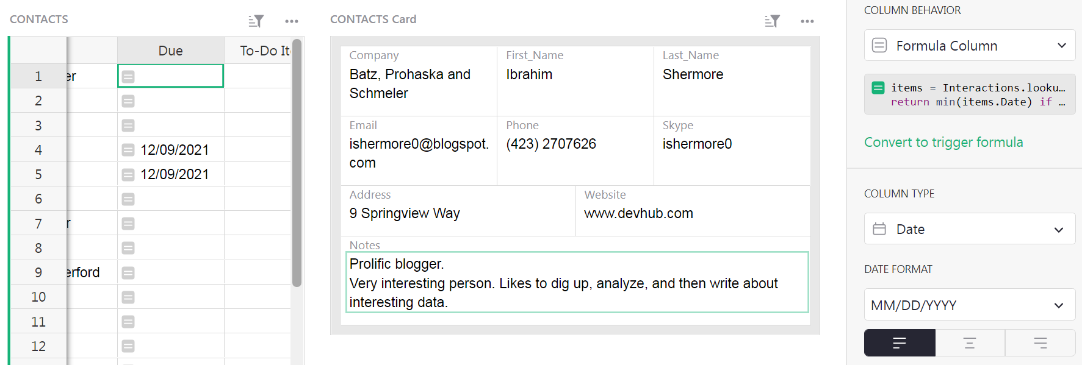The image size is (1082, 365).
Task: Click the green formula icon in formula editor
Action: (x=878, y=88)
